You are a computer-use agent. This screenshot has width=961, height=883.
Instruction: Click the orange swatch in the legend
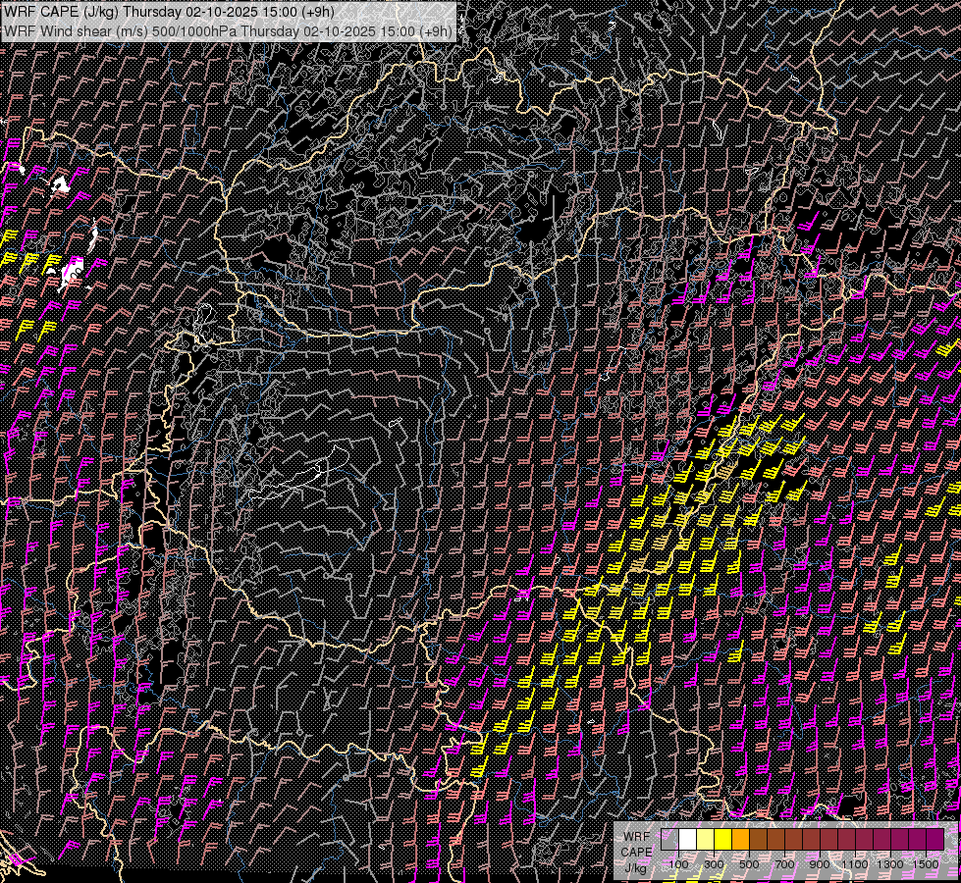click(x=740, y=839)
